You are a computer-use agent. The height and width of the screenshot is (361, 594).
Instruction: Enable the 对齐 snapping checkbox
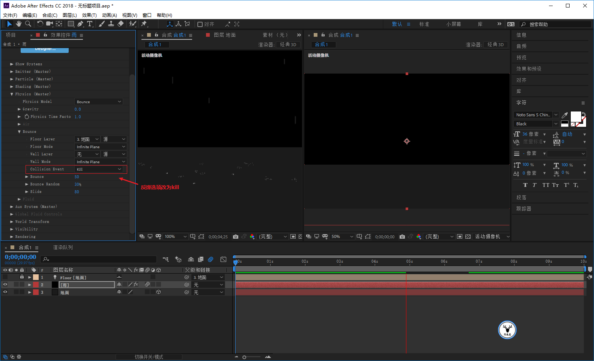(x=200, y=24)
